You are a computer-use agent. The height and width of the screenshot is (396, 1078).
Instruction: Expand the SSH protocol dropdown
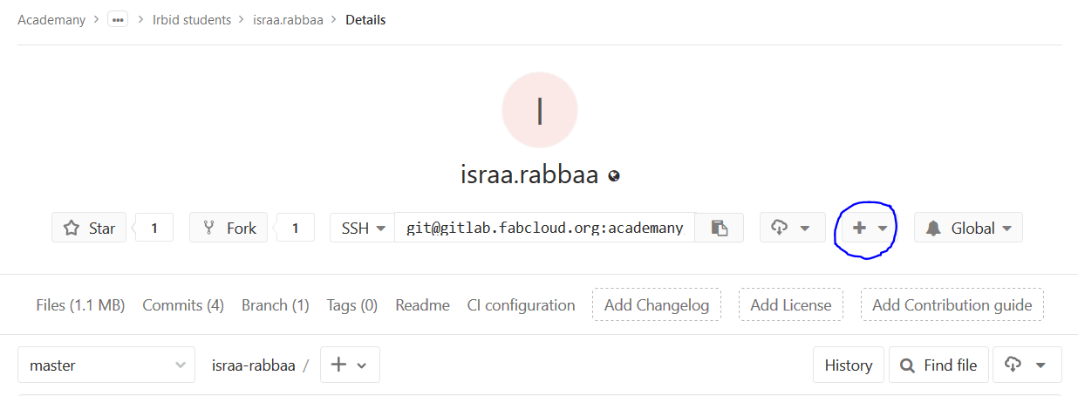(x=362, y=228)
